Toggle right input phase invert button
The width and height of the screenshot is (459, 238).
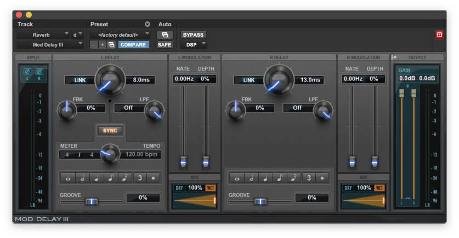tap(39, 72)
